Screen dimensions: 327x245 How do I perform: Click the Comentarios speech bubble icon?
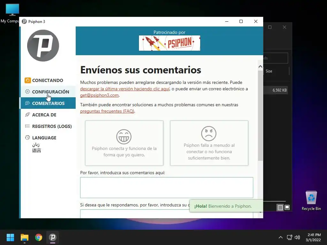[27, 103]
